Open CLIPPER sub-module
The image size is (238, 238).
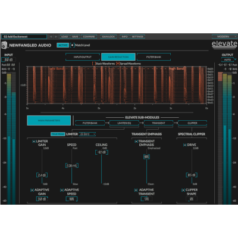[x=192, y=123]
